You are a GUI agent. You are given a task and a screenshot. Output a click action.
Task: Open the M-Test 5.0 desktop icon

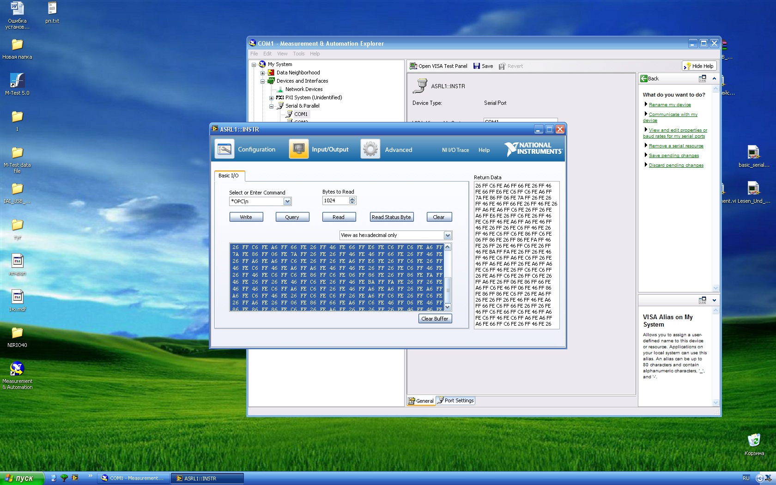point(17,81)
